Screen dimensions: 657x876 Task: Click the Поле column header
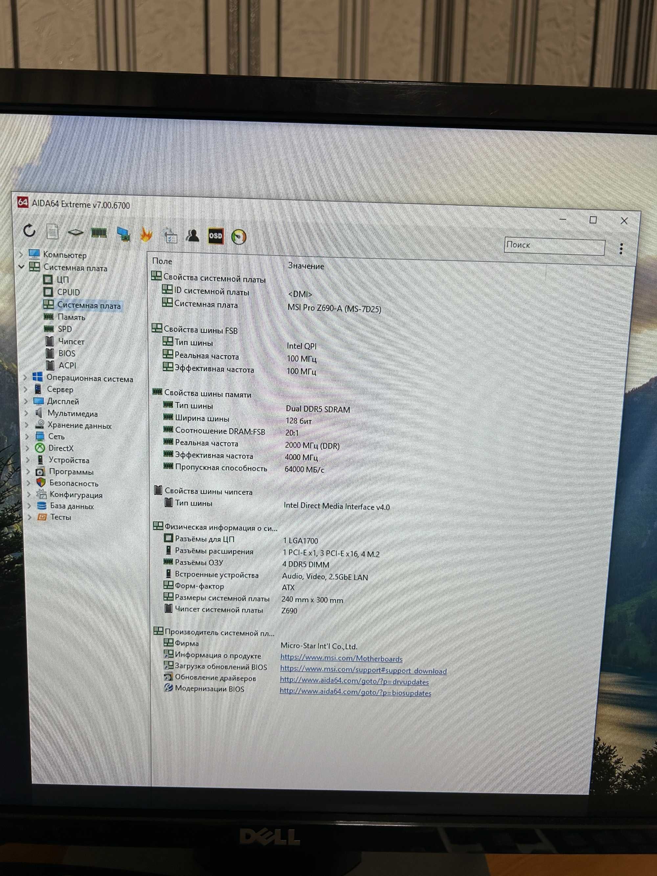coord(162,261)
